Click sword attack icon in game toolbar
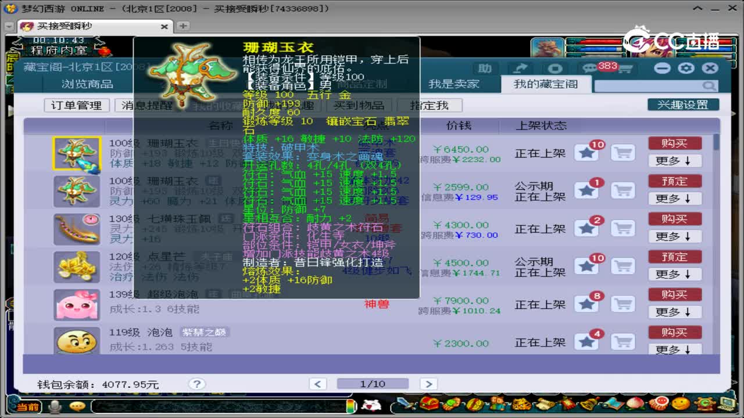The width and height of the screenshot is (744, 418). tap(407, 403)
